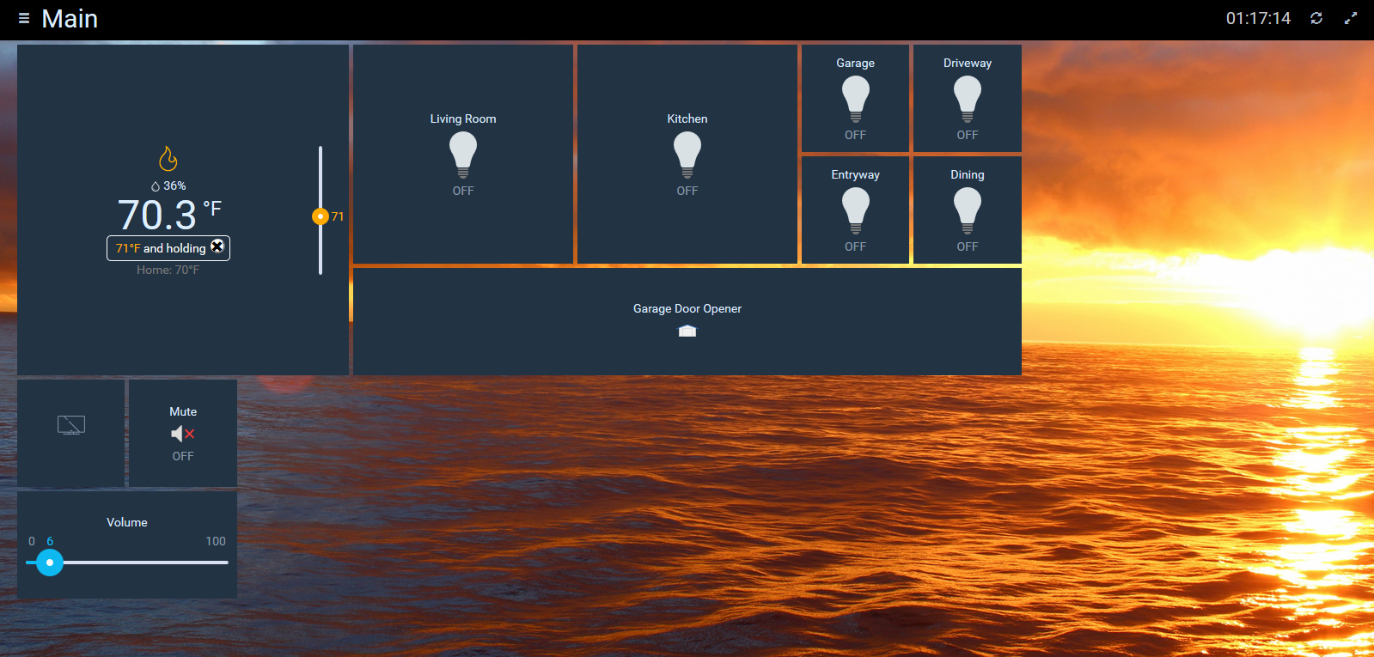Activate the Garage Door Opener icon
1374x657 pixels.
coord(687,331)
